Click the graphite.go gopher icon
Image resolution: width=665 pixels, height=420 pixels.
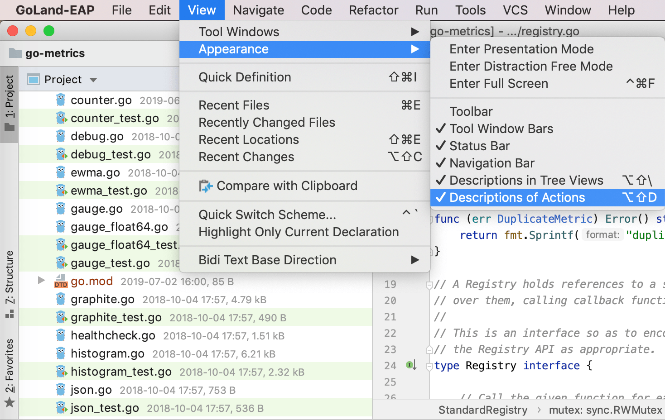click(x=61, y=299)
